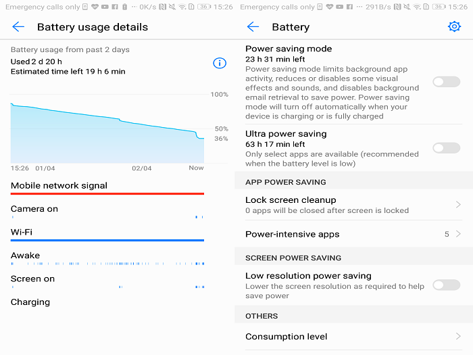Image resolution: width=473 pixels, height=355 pixels.
Task: Enable Power saving mode switch
Action: (447, 82)
